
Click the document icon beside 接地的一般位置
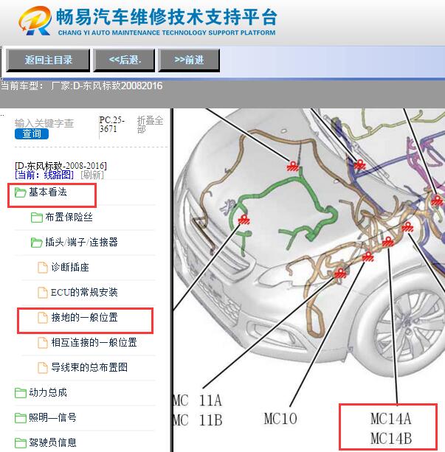(43, 318)
